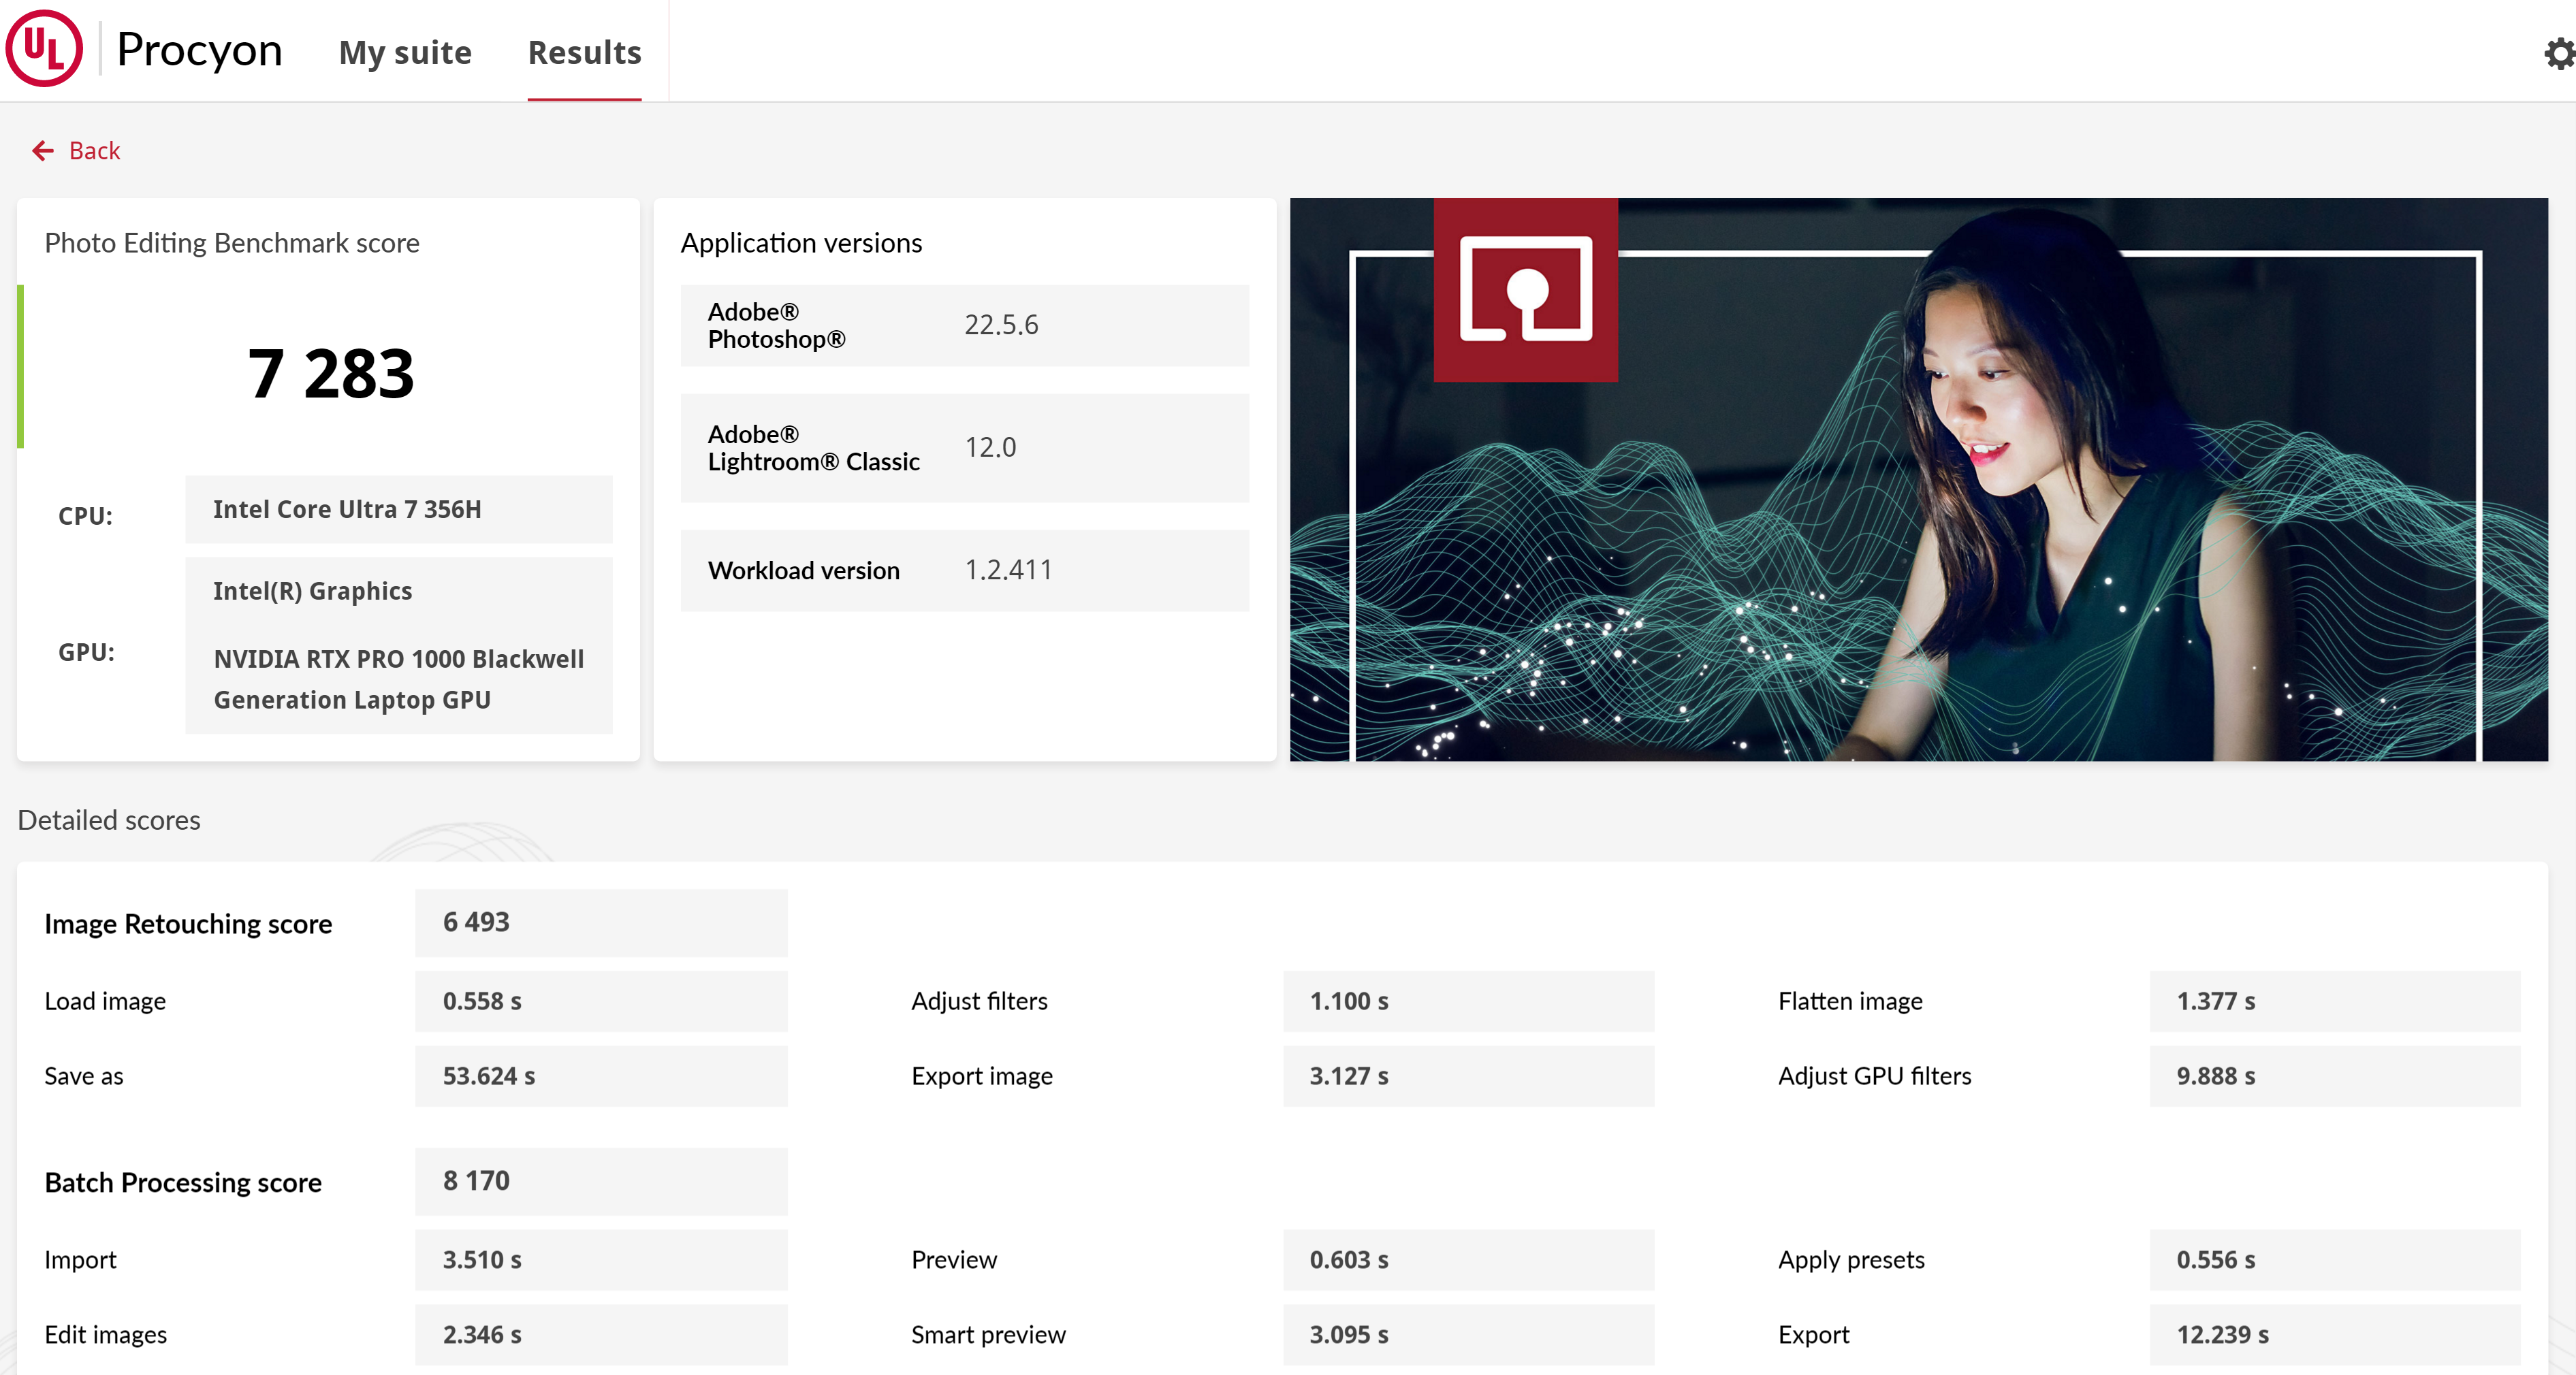Click the Detailed scores heading

109,820
